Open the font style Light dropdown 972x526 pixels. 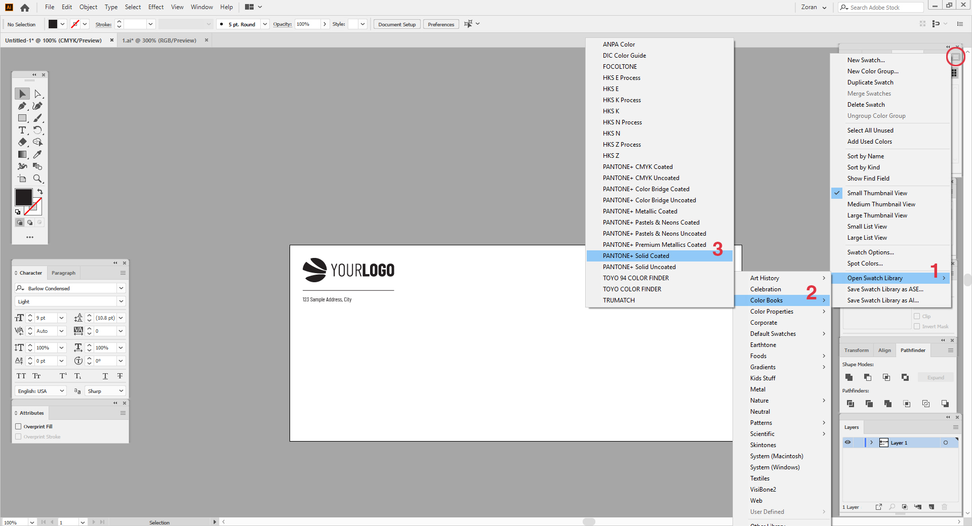[121, 301]
